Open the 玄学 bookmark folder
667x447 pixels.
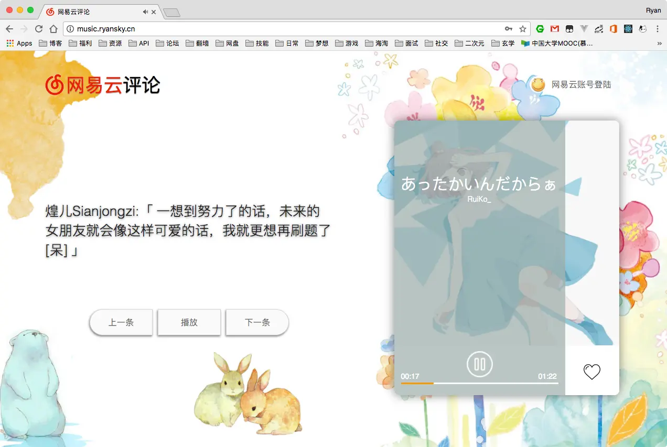[x=503, y=43]
